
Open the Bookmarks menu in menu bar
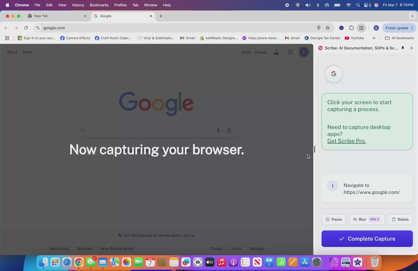point(99,5)
